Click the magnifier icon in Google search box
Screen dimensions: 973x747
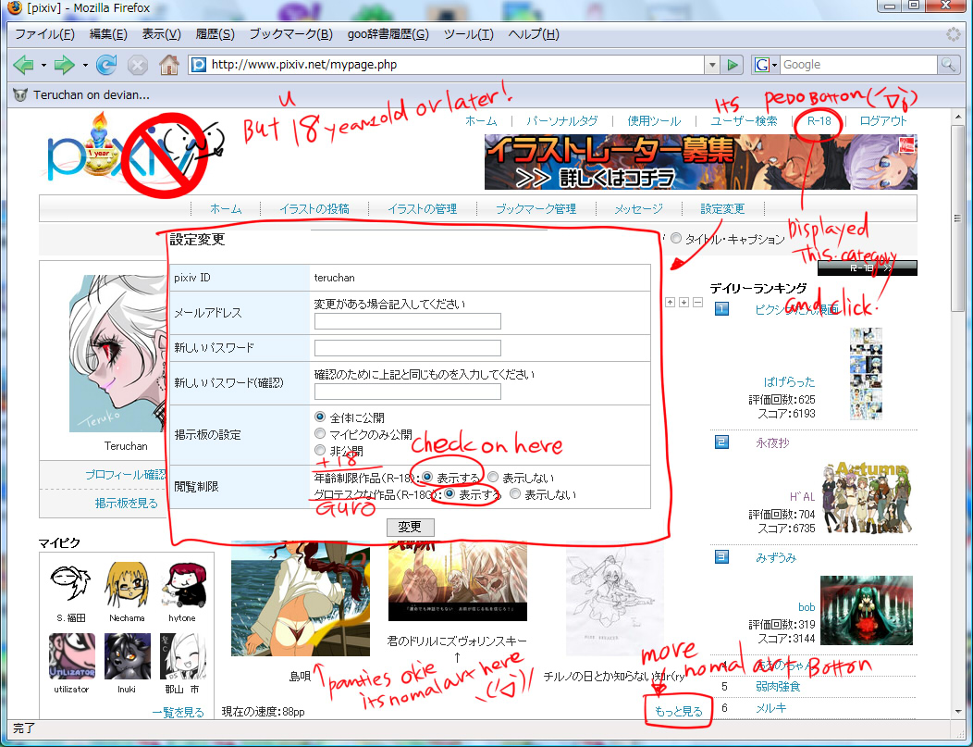(948, 65)
